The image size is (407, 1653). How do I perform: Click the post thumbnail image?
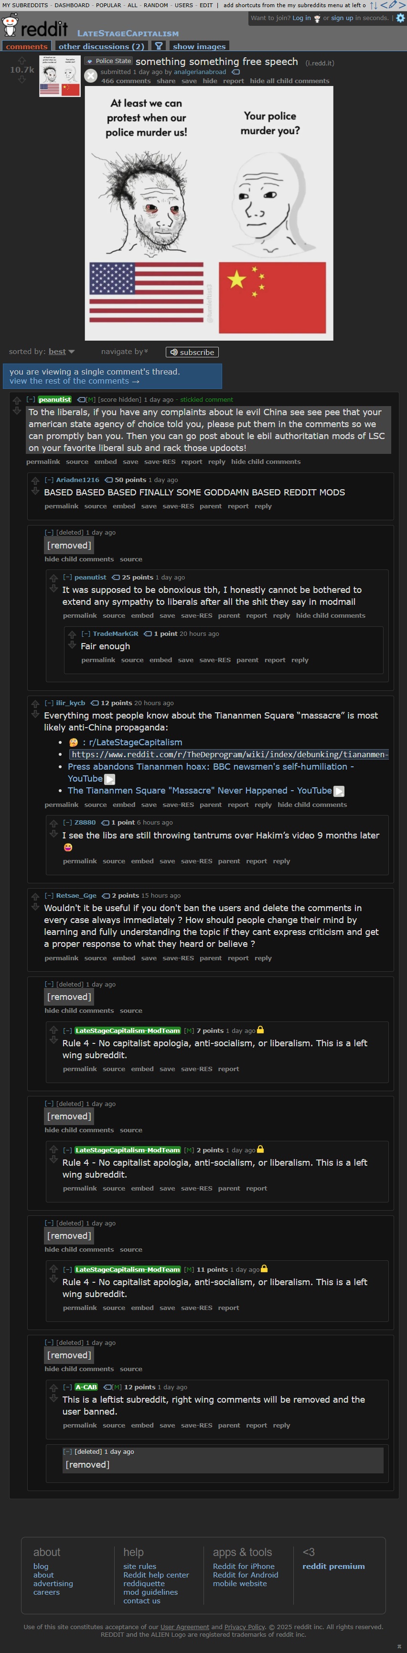[x=60, y=76]
